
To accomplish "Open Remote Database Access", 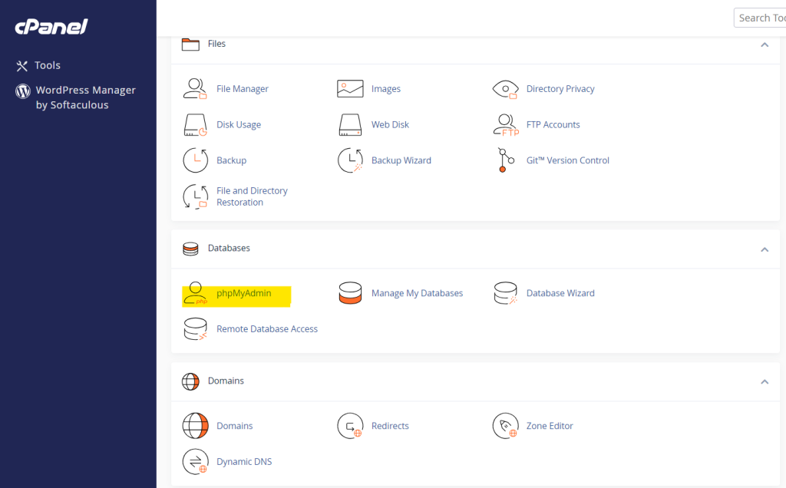I will pos(267,328).
